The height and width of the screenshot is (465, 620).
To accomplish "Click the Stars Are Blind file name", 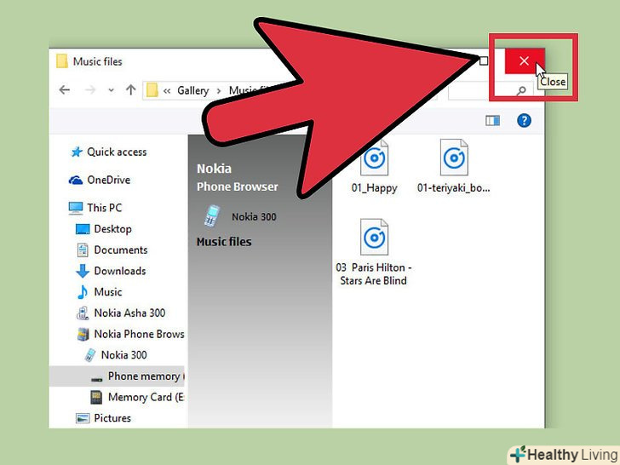I will click(x=374, y=274).
